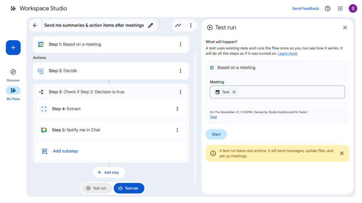
Task: Dismiss the yellow real actions warning
Action: [342, 154]
